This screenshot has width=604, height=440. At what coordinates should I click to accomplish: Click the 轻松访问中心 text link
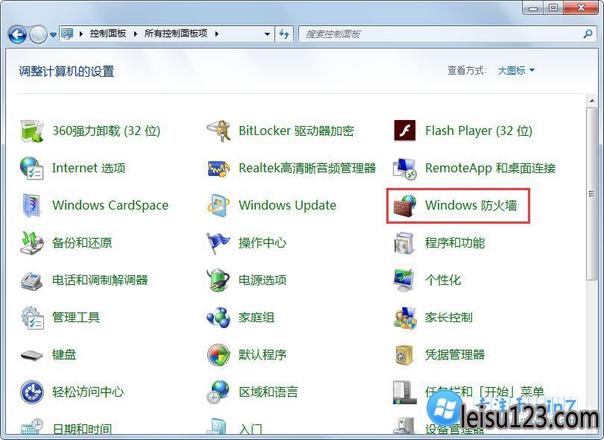[88, 392]
